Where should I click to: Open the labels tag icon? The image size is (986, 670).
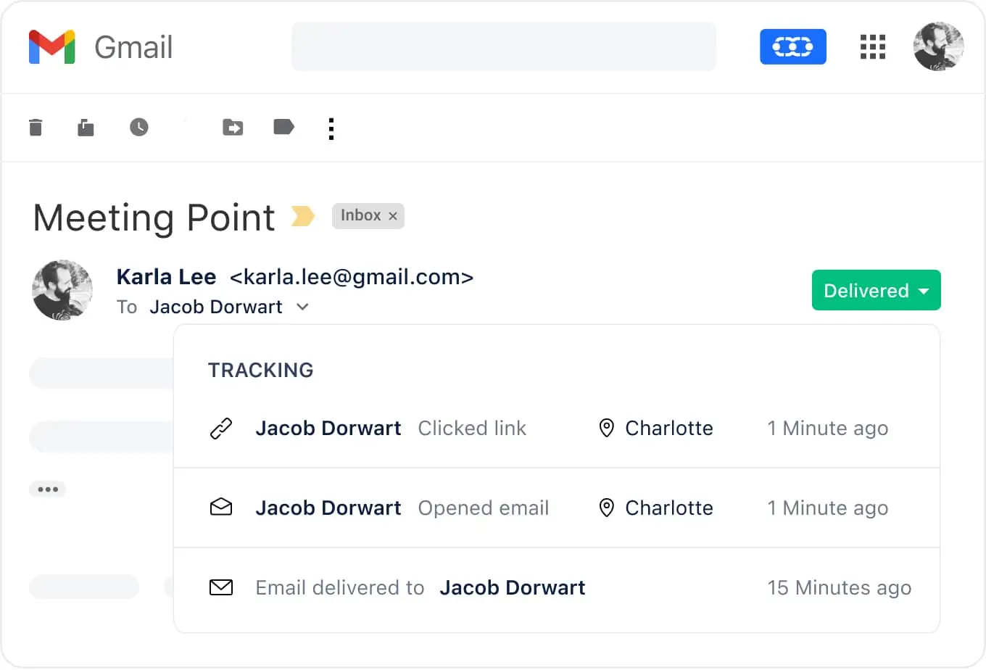click(x=283, y=128)
